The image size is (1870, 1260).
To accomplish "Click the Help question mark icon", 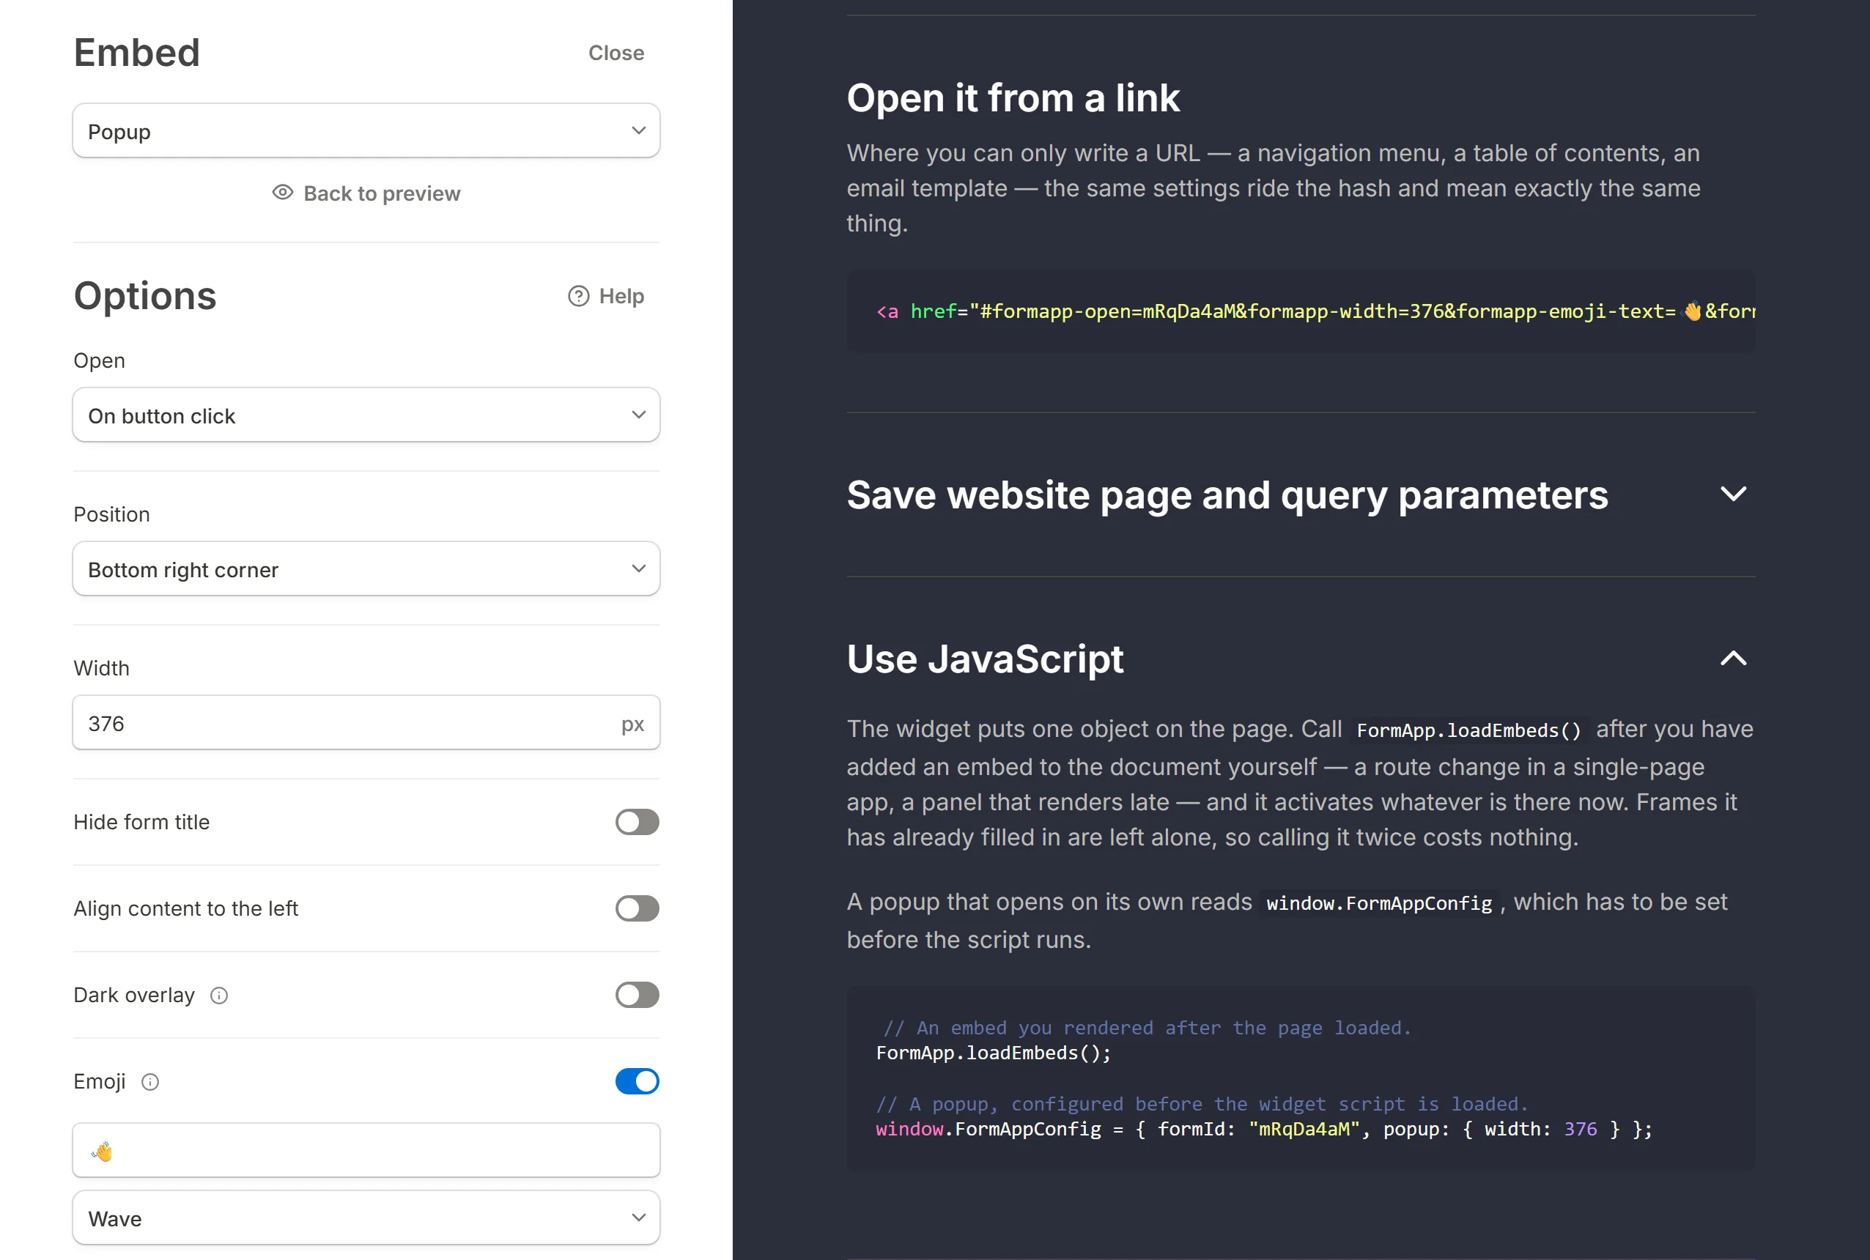I will (x=579, y=297).
